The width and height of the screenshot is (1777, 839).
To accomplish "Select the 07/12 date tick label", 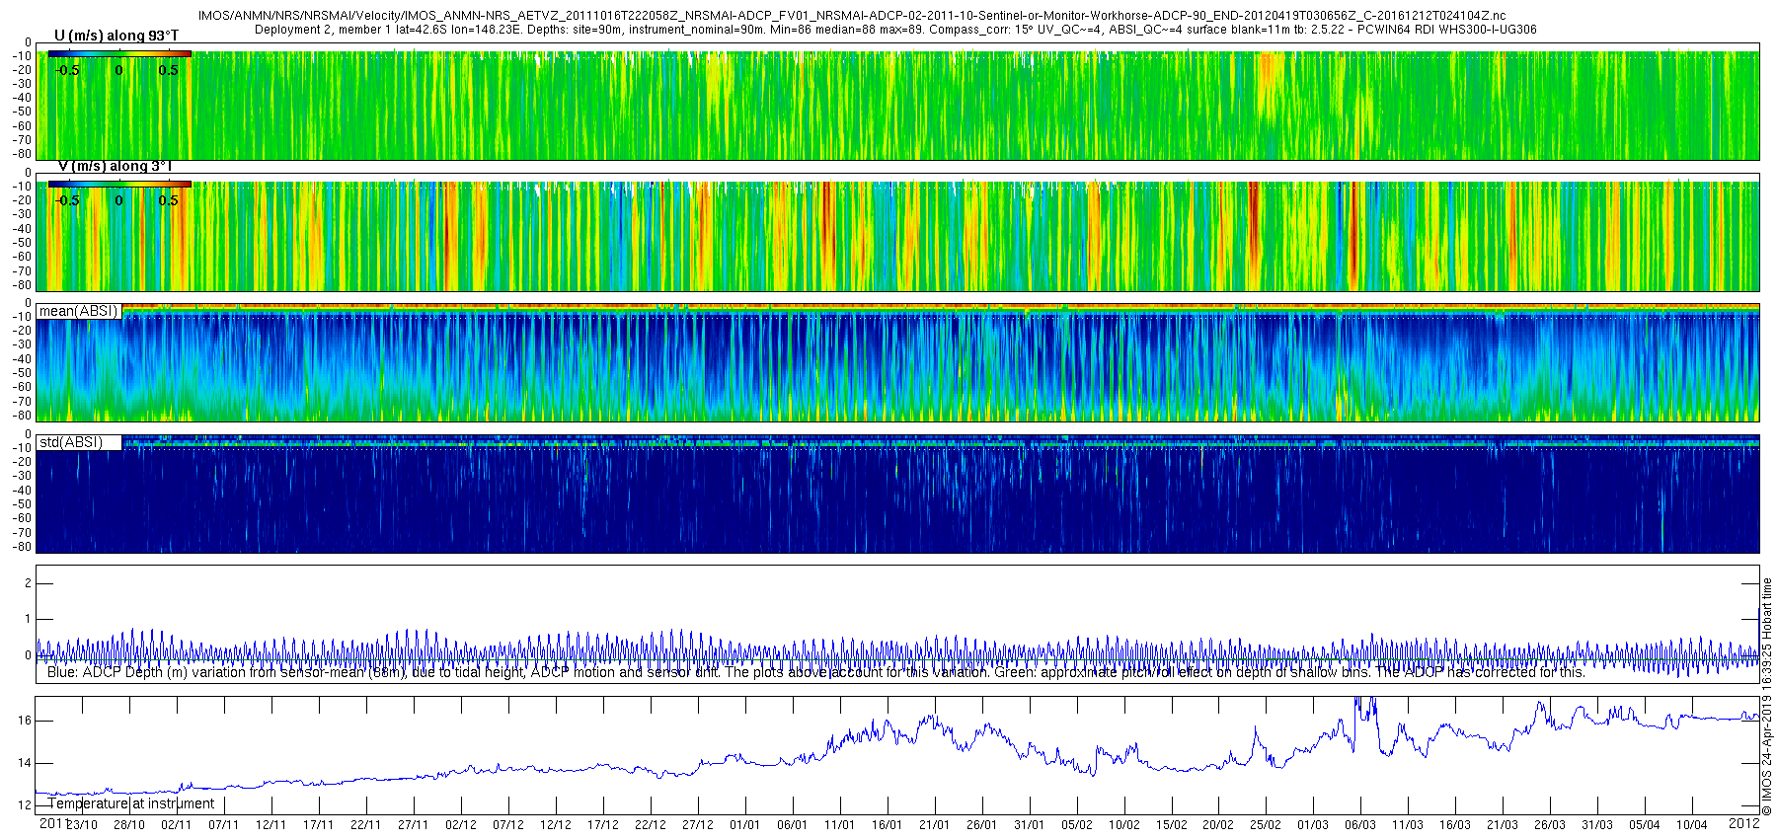I will [508, 825].
